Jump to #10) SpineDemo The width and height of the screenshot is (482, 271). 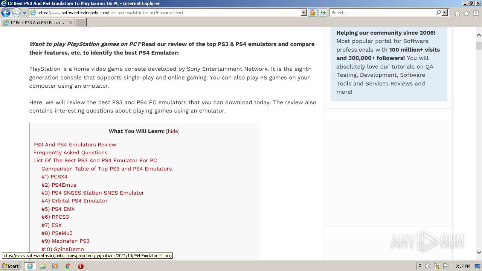63,249
